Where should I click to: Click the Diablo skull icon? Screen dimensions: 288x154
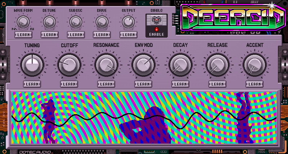tap(157, 20)
